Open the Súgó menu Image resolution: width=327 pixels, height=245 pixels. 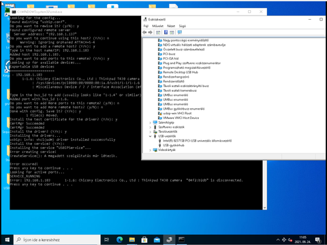click(x=182, y=26)
